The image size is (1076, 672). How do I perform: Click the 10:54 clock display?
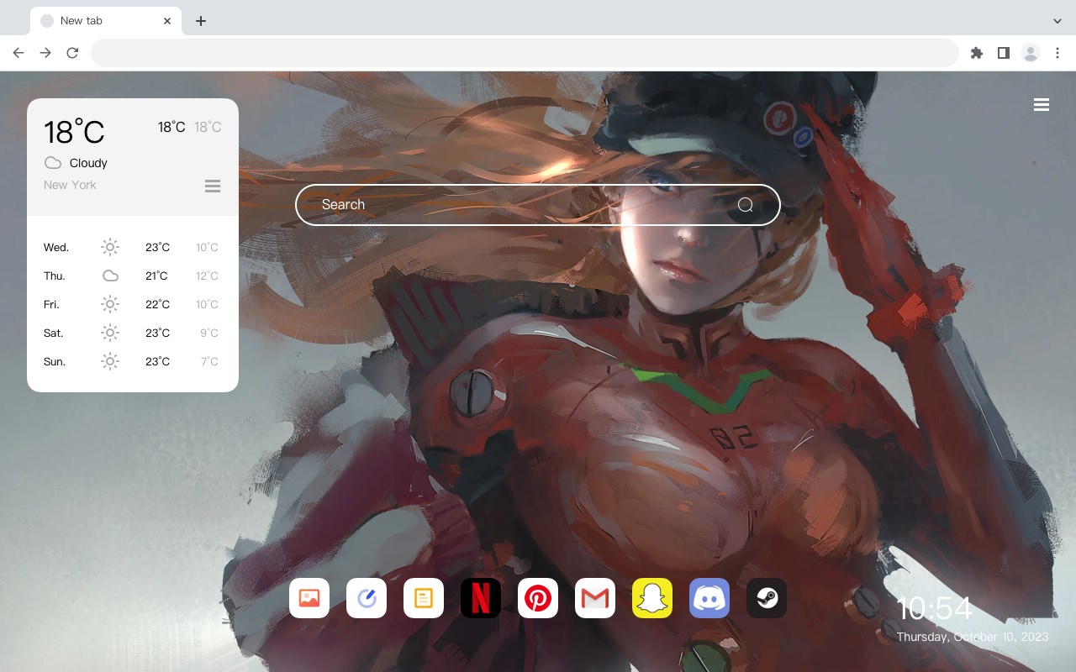pos(934,608)
